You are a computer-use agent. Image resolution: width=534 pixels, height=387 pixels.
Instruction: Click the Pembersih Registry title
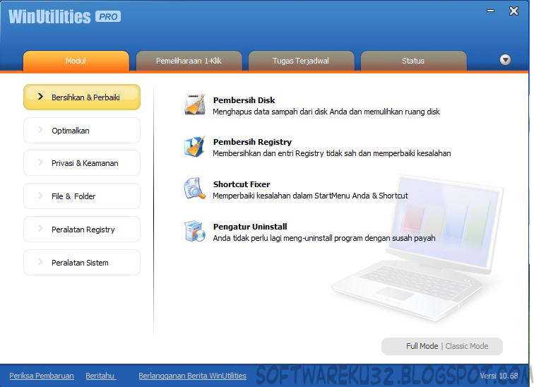(x=252, y=142)
